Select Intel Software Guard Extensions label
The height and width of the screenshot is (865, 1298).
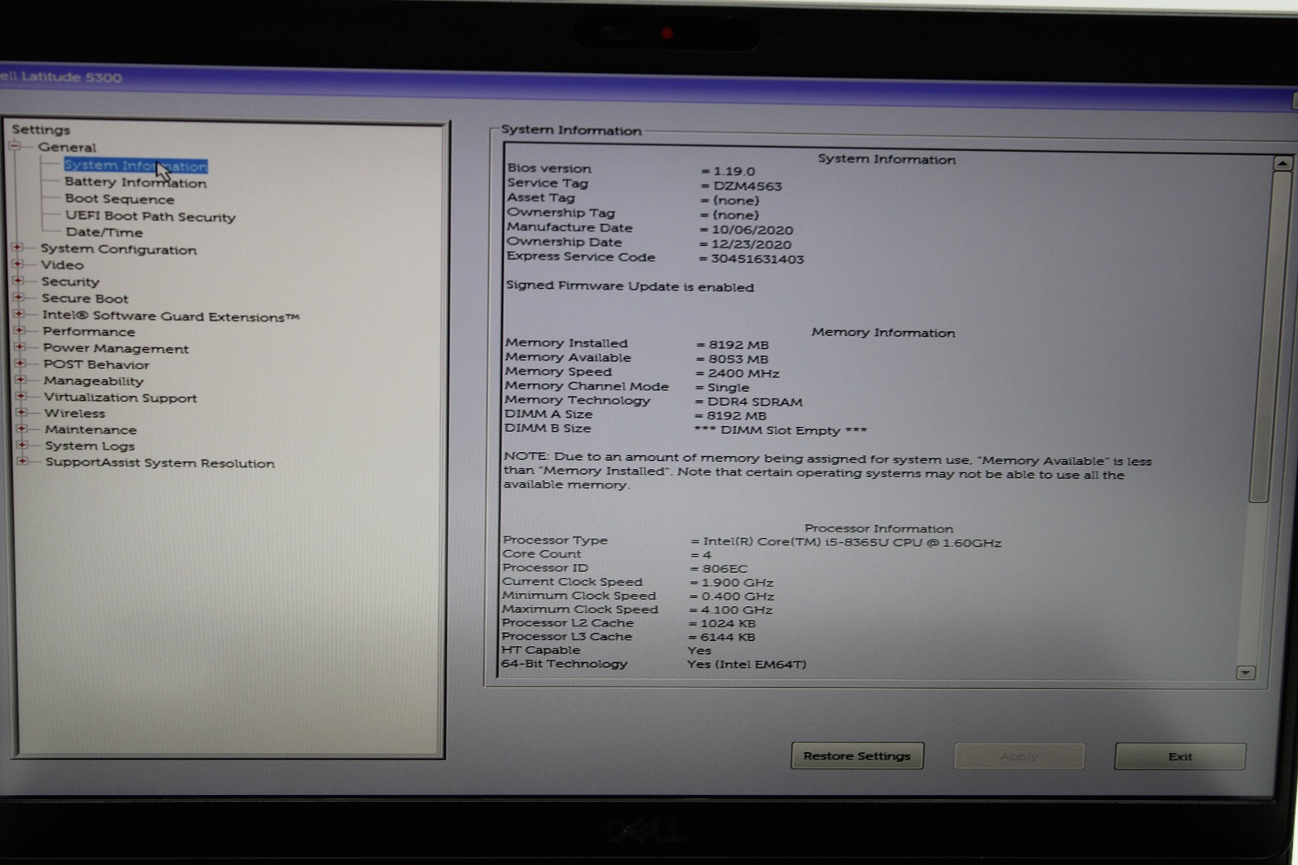click(171, 316)
